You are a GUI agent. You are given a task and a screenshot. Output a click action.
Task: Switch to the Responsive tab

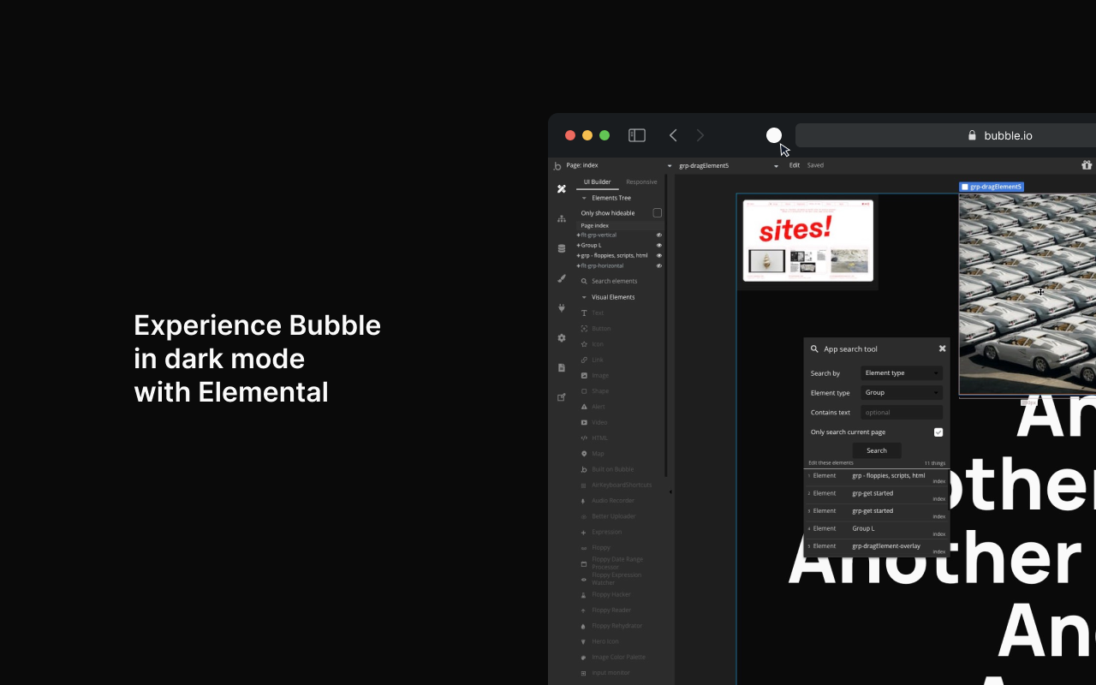(641, 182)
